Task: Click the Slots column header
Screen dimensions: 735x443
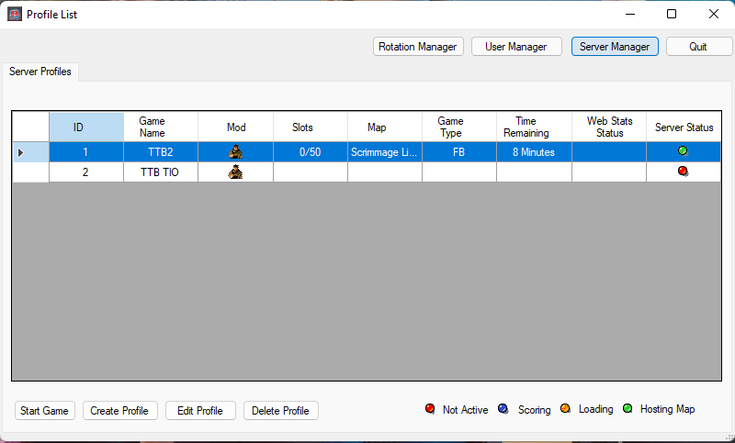Action: pyautogui.click(x=311, y=127)
